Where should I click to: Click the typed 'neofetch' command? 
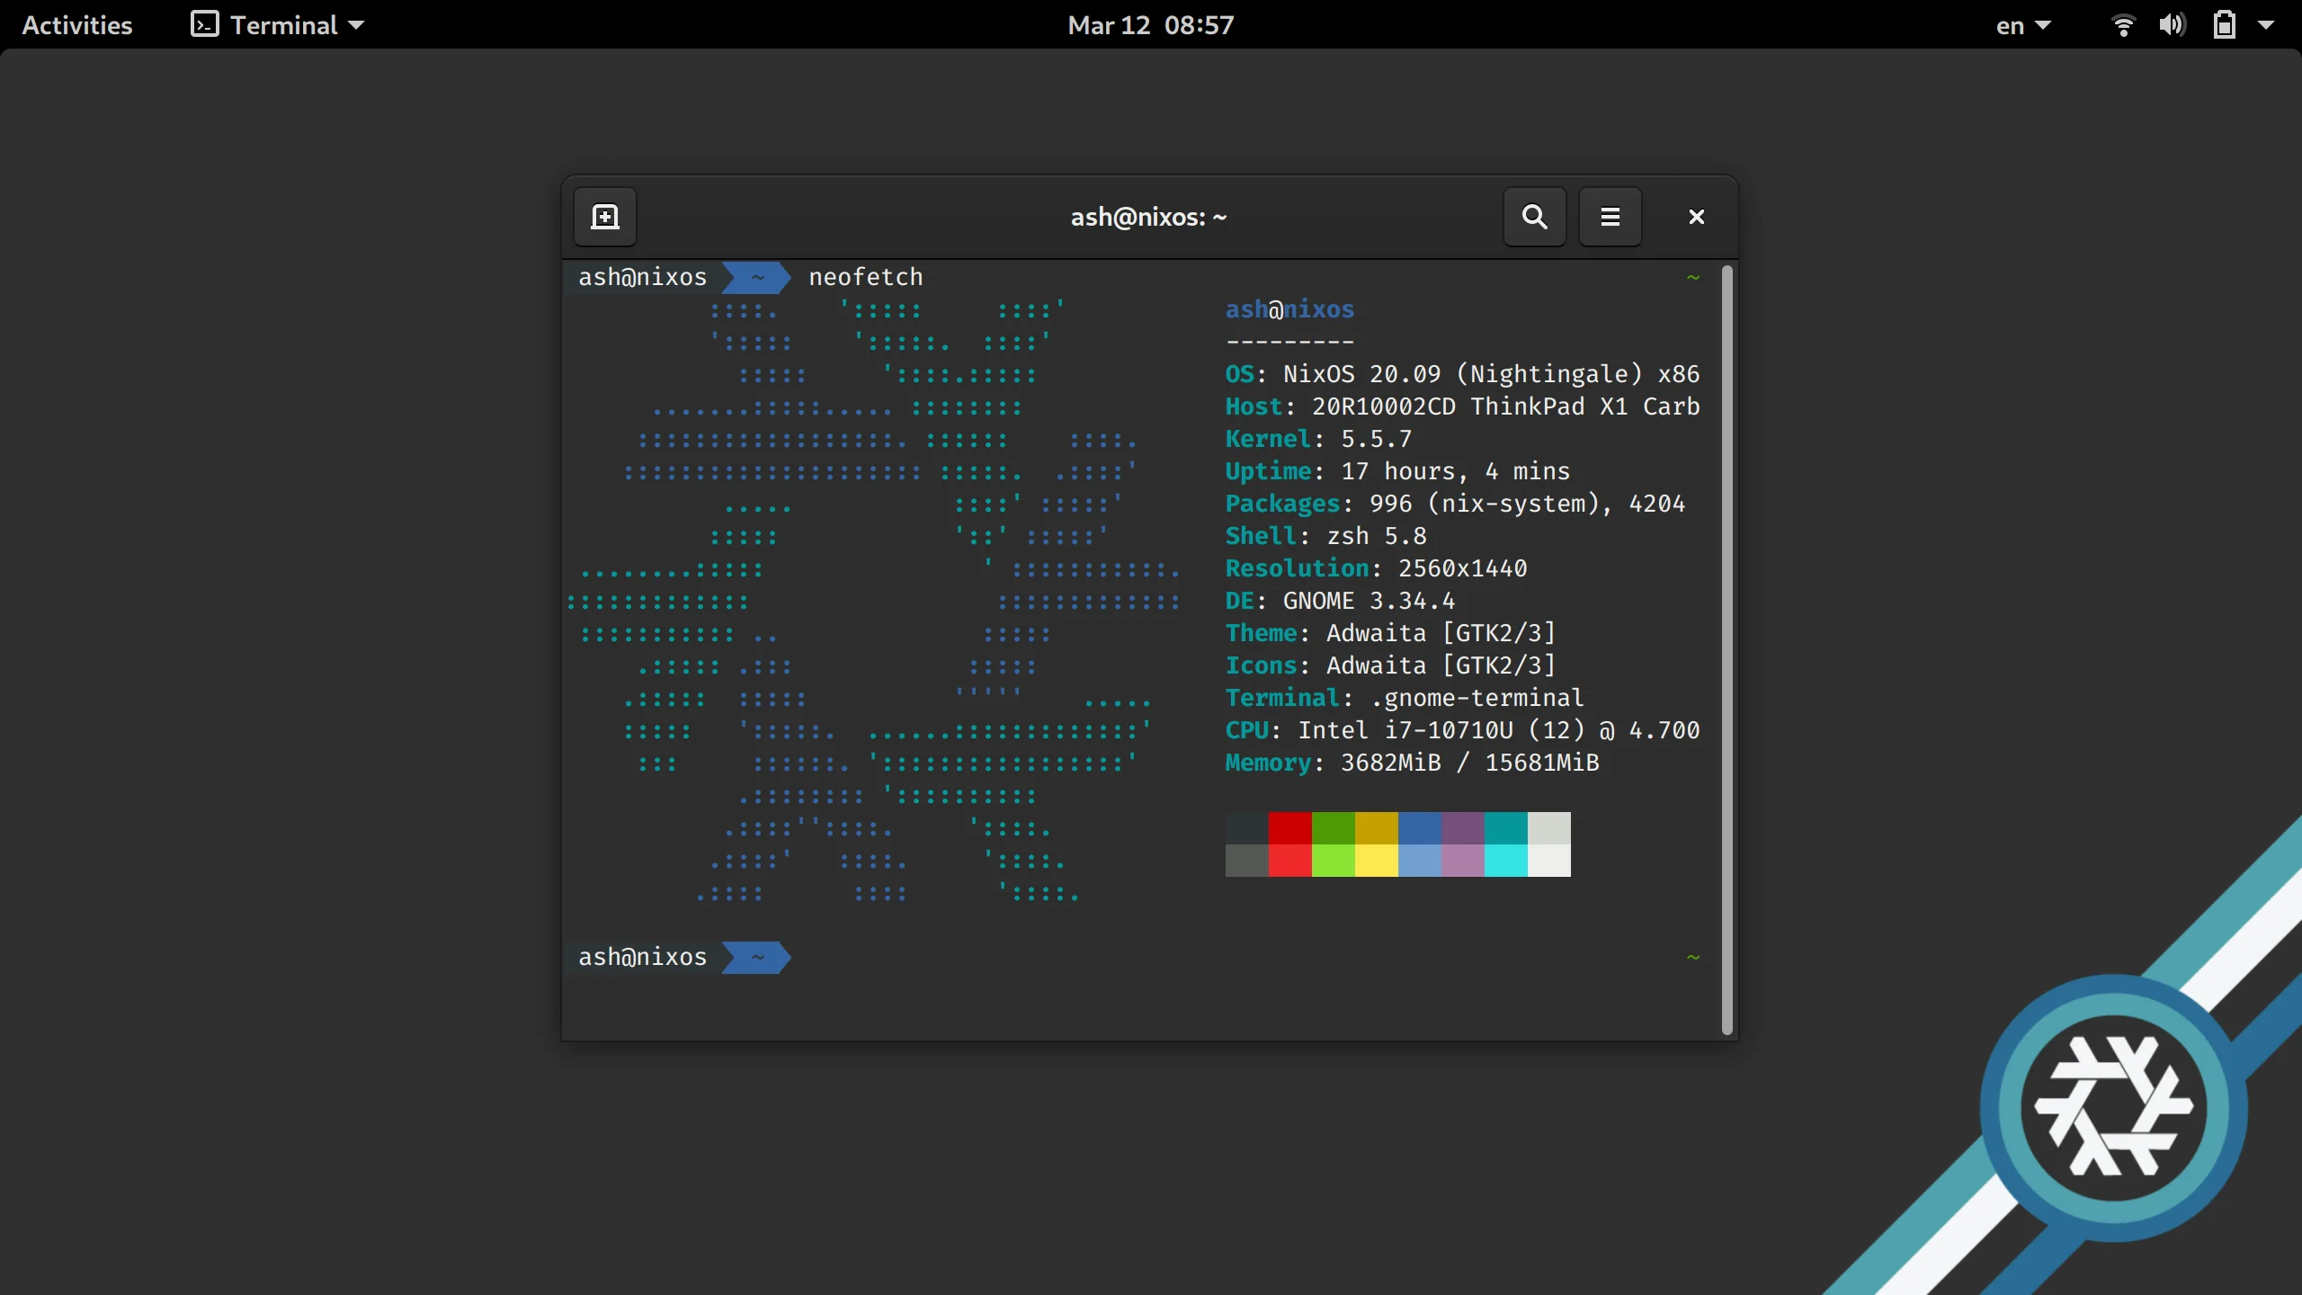tap(866, 277)
